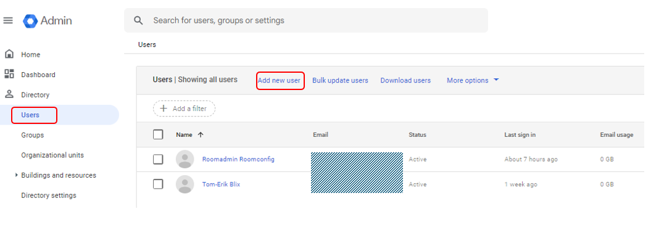The width and height of the screenshot is (664, 230).
Task: Click the Home house icon
Action: coord(9,54)
